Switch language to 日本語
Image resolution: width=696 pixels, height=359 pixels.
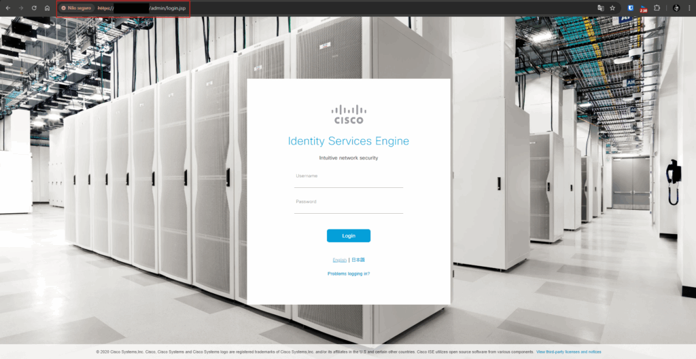pyautogui.click(x=358, y=260)
